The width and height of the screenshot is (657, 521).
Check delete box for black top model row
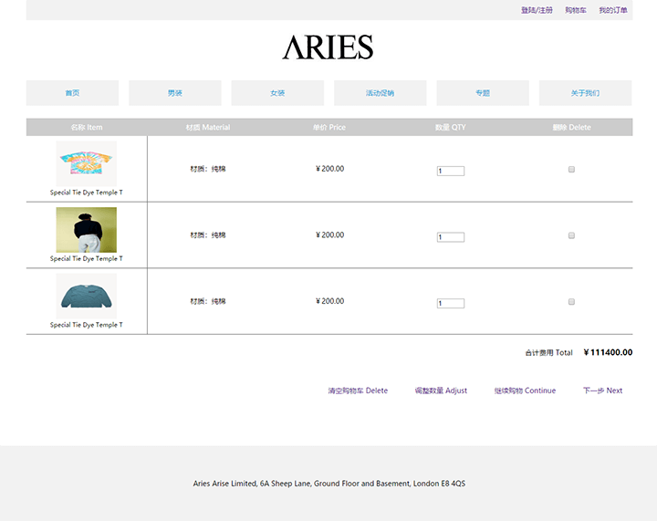(571, 235)
